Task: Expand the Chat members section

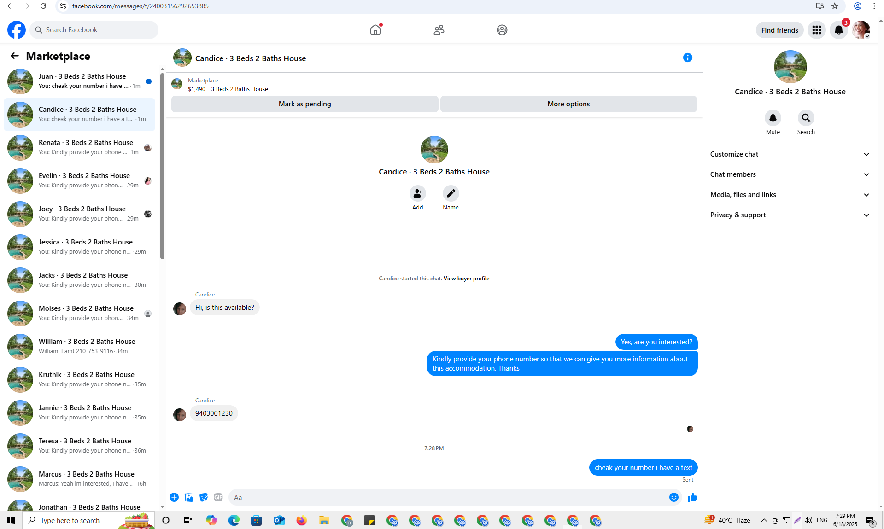Action: [790, 174]
